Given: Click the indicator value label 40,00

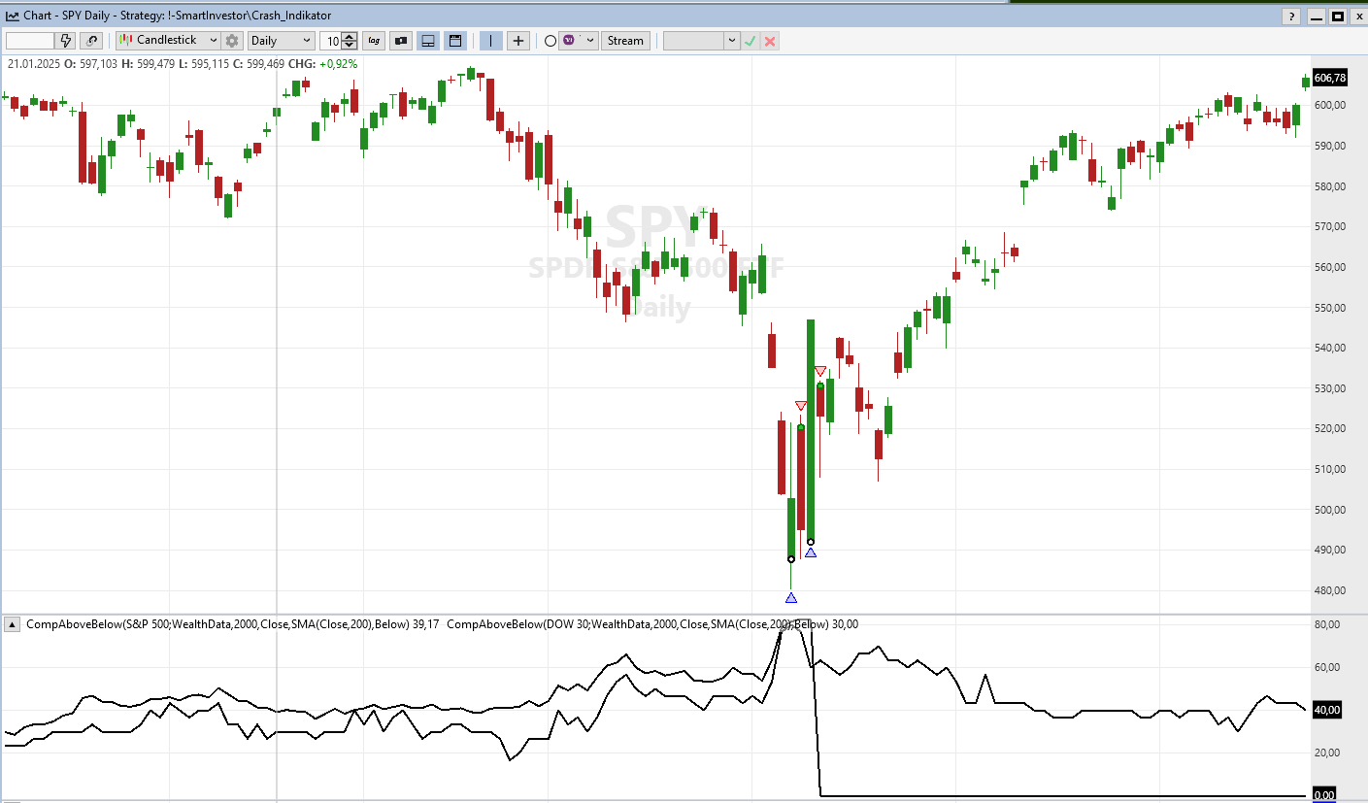Looking at the screenshot, I should tap(1327, 710).
